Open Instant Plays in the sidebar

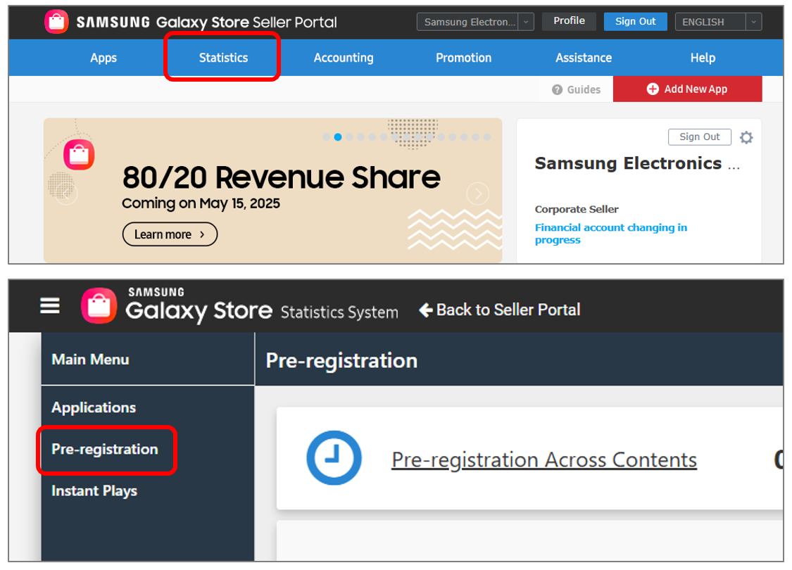(94, 490)
